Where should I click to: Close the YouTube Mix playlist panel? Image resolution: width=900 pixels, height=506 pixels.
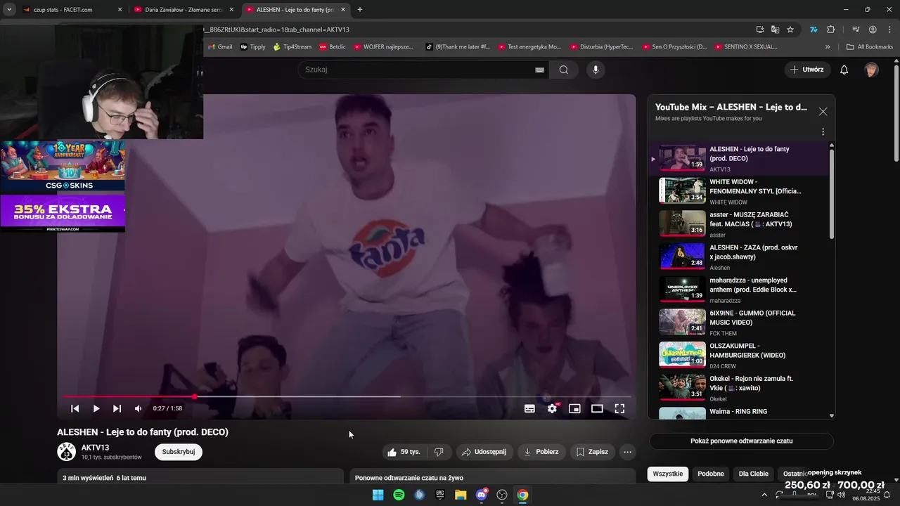[823, 112]
